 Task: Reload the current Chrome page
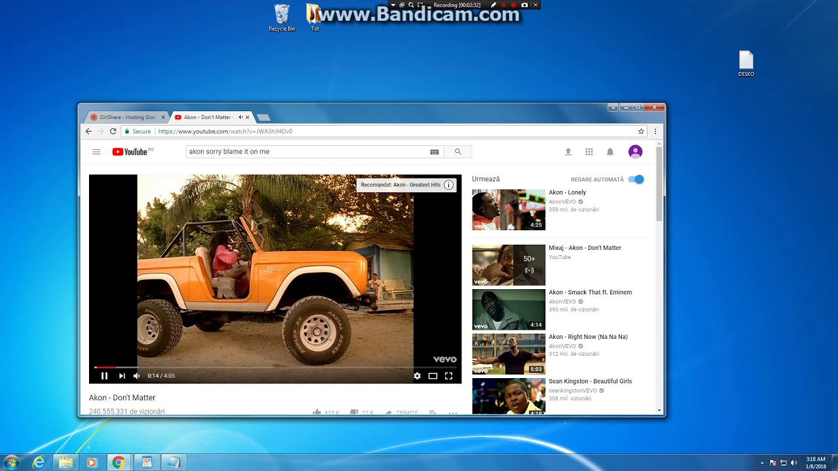pos(113,131)
